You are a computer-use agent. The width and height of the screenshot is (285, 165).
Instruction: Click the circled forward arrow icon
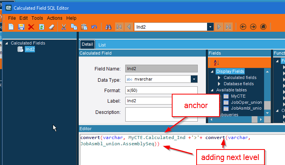253,27
